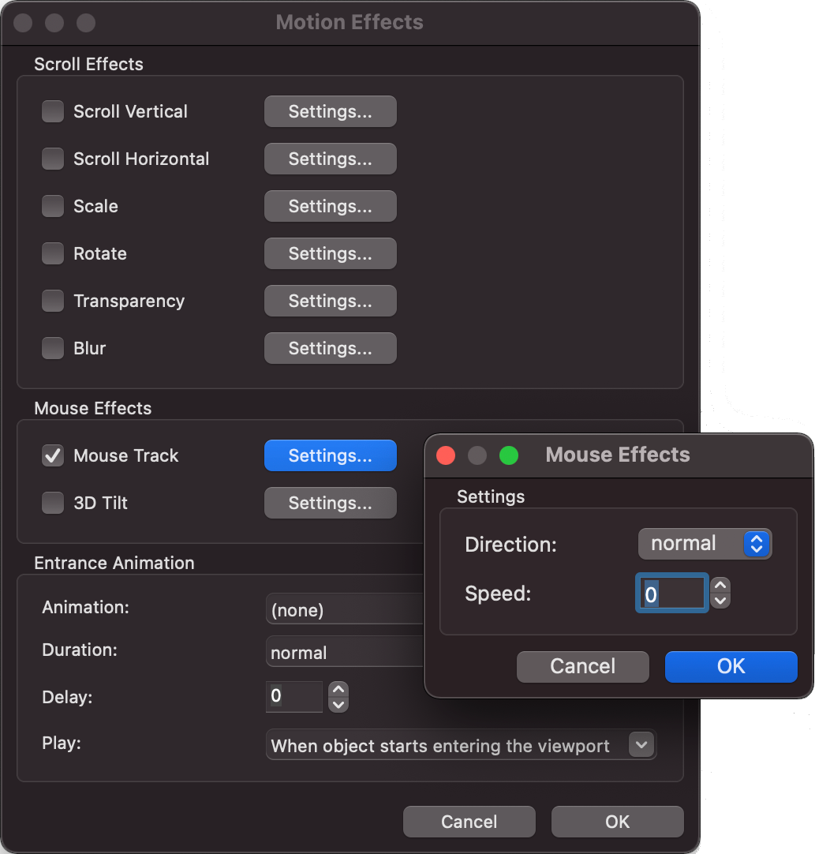Toggle the Scale effect checkbox
This screenshot has height=854, width=815.
click(53, 206)
